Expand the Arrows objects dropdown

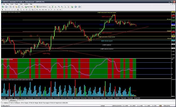coord(34,10)
